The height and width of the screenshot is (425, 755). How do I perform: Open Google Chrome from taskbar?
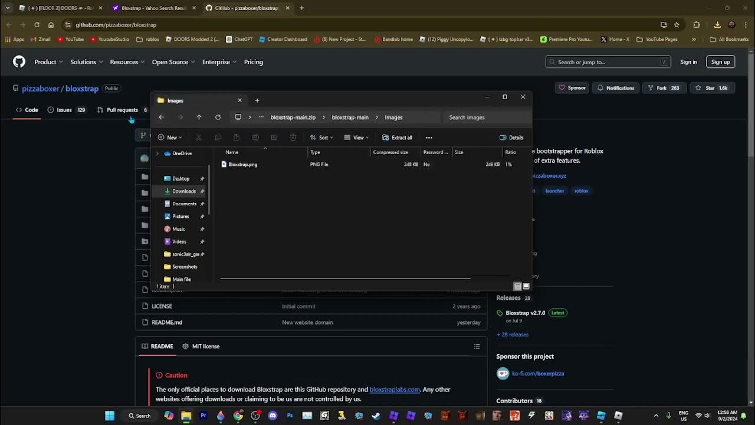point(238,416)
